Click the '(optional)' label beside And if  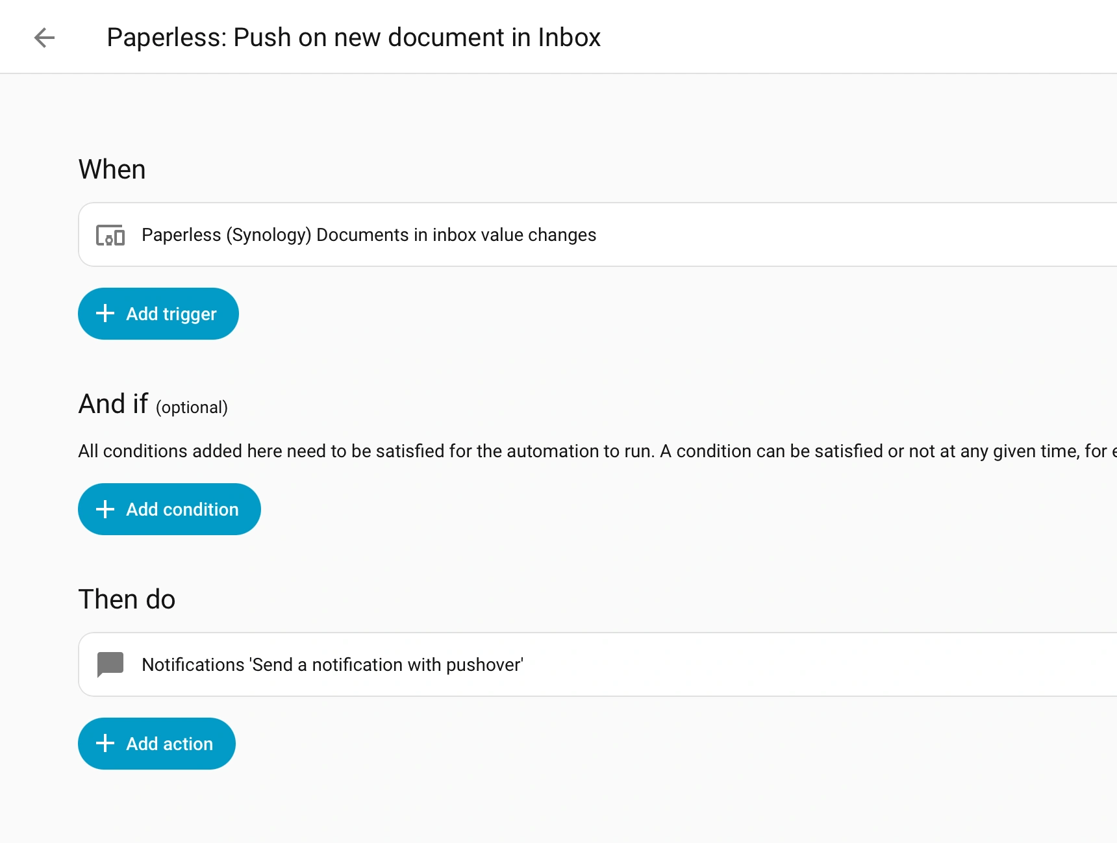pyautogui.click(x=192, y=407)
